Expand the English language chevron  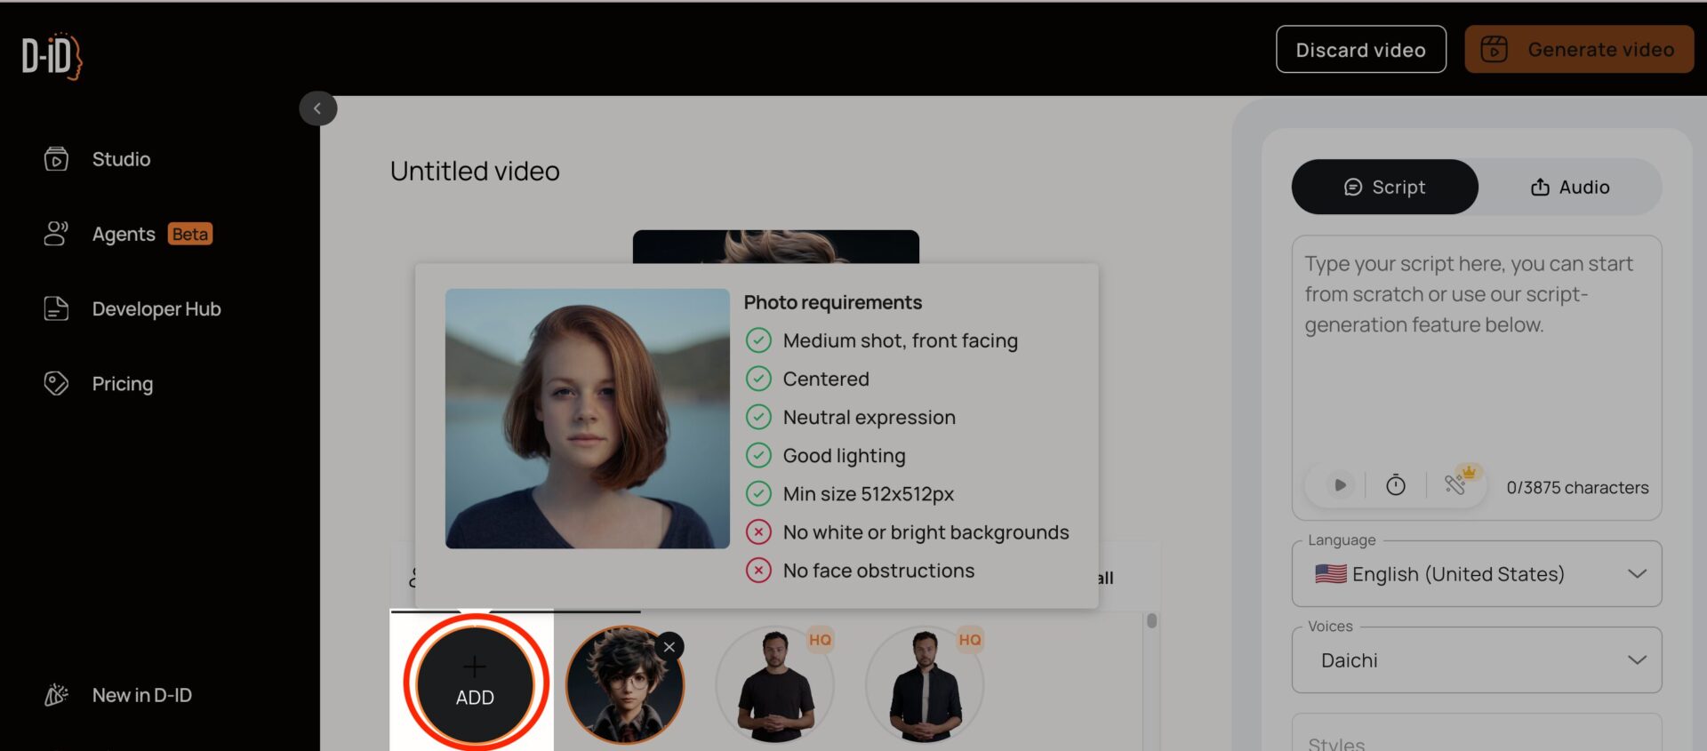point(1637,574)
